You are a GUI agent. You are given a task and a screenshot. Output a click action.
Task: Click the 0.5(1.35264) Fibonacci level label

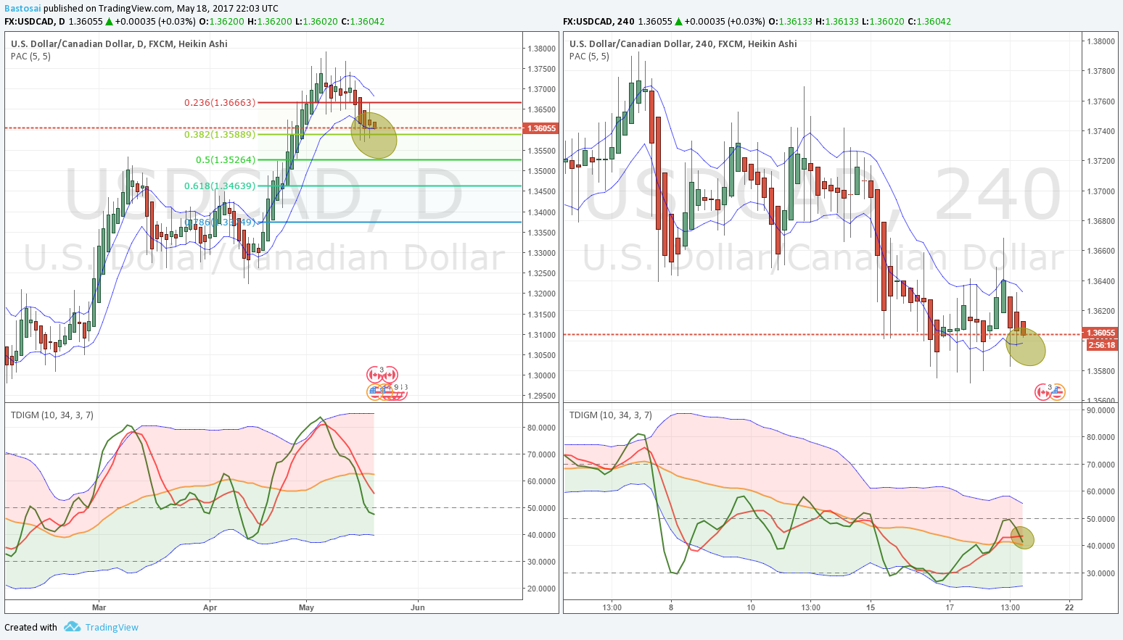[226, 159]
